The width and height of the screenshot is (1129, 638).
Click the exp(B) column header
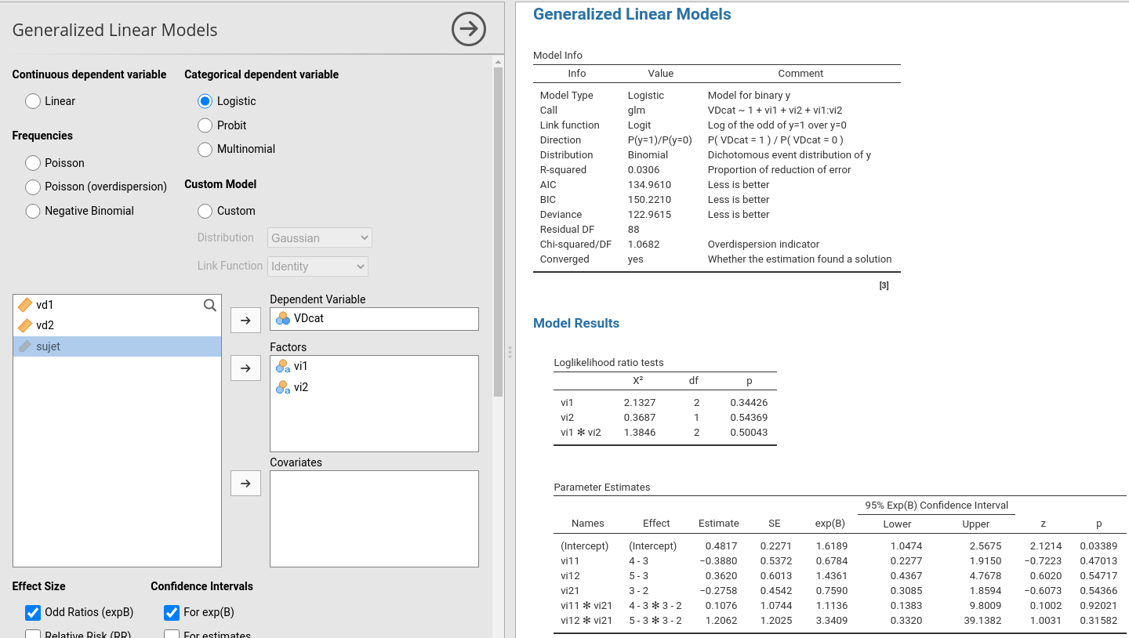coord(830,524)
